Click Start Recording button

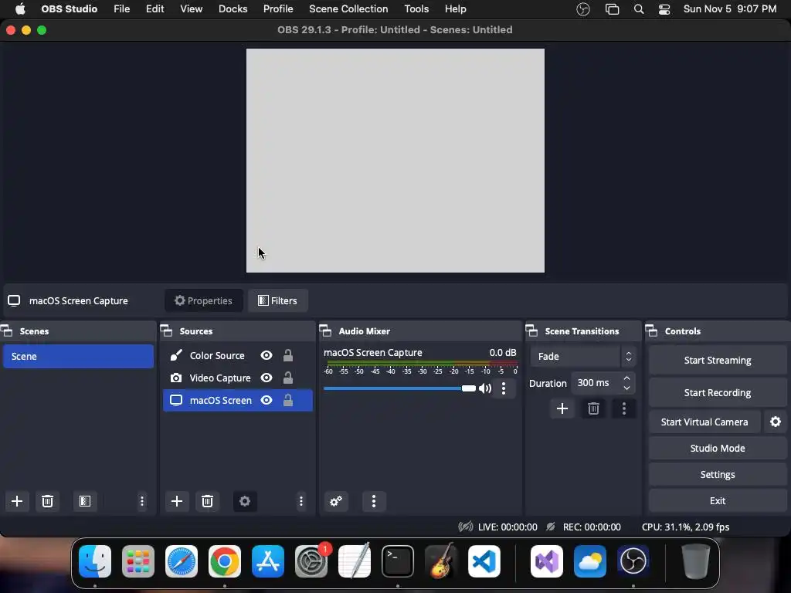pos(718,392)
